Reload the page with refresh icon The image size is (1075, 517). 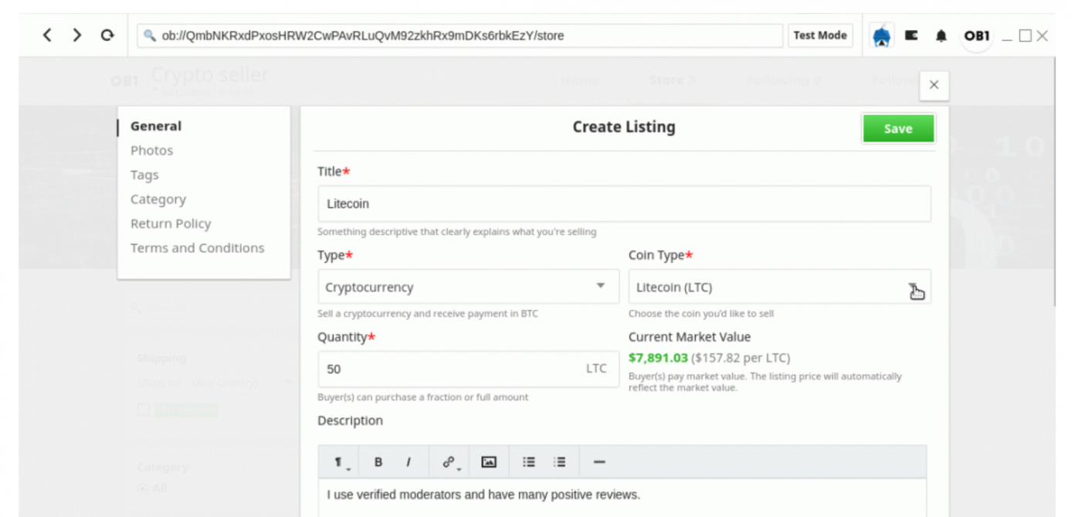click(107, 36)
